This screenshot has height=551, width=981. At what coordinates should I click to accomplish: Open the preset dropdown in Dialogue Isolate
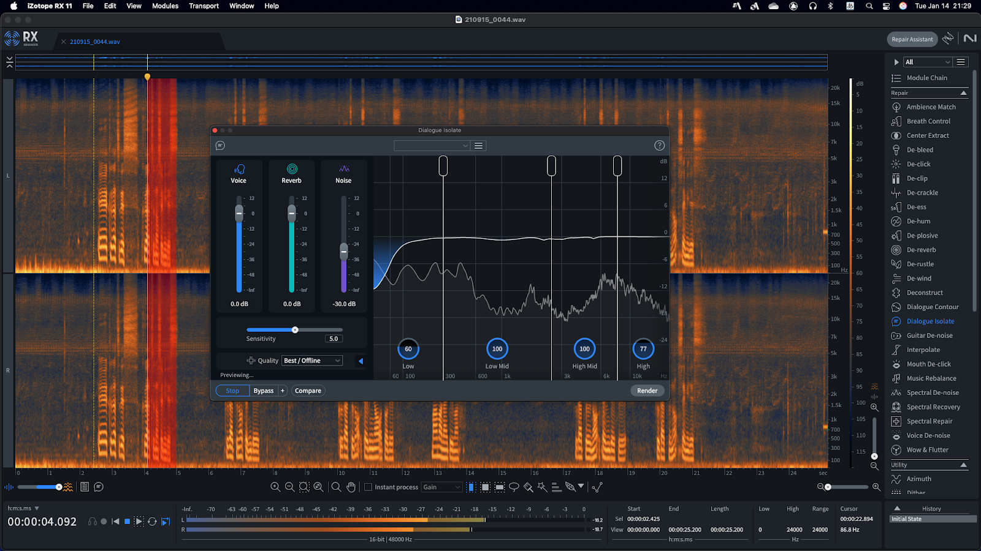click(432, 146)
